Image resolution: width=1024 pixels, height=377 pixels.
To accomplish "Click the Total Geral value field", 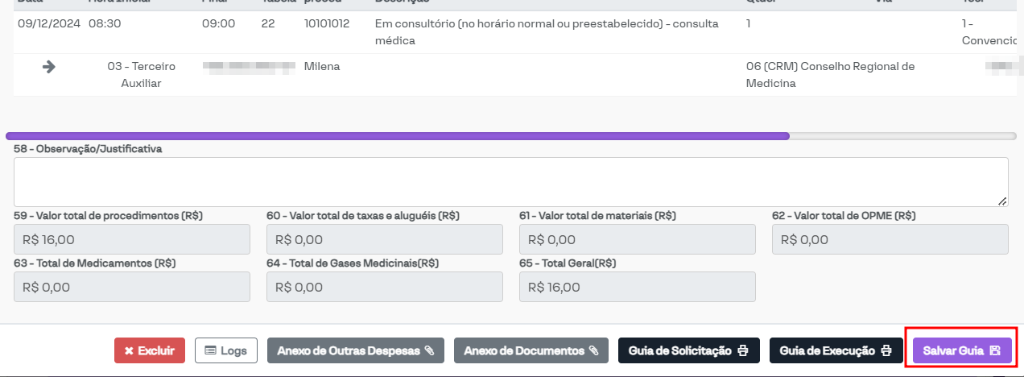I will pos(638,287).
